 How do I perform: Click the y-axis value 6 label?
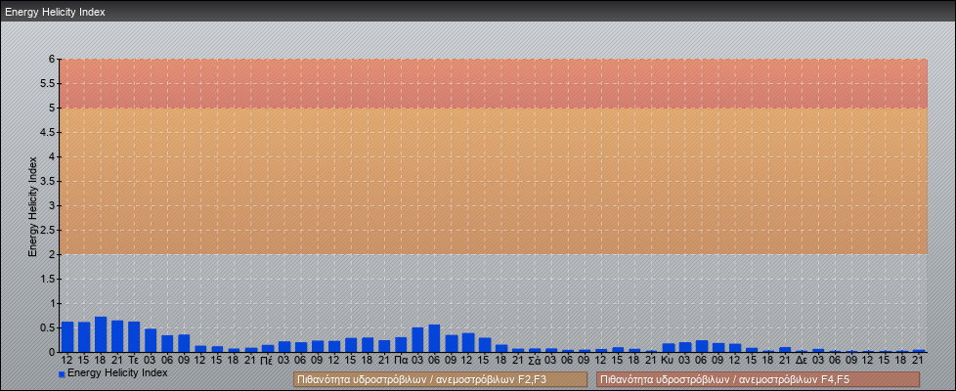52,59
